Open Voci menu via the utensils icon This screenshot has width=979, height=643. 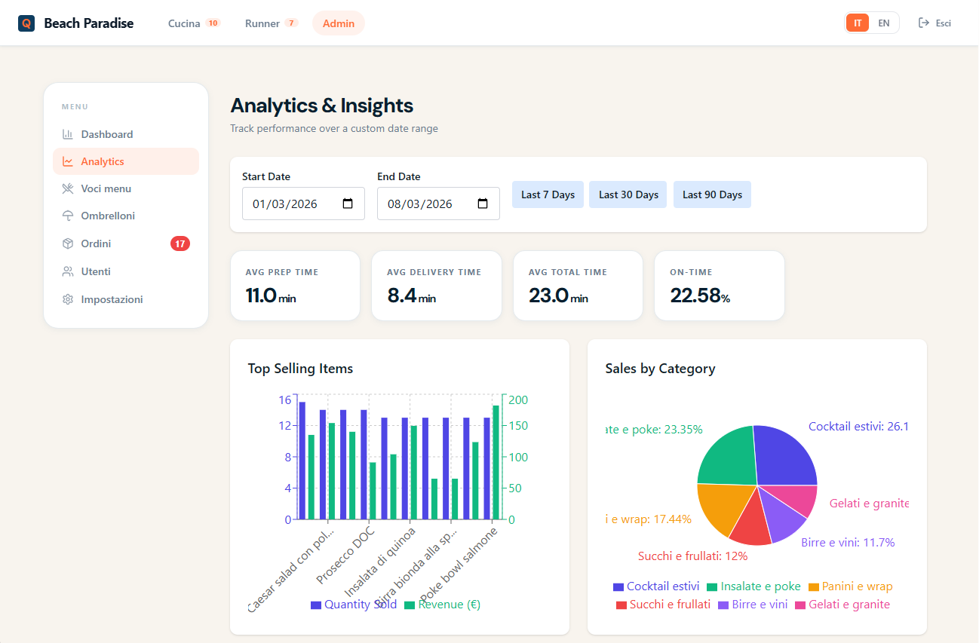click(68, 188)
